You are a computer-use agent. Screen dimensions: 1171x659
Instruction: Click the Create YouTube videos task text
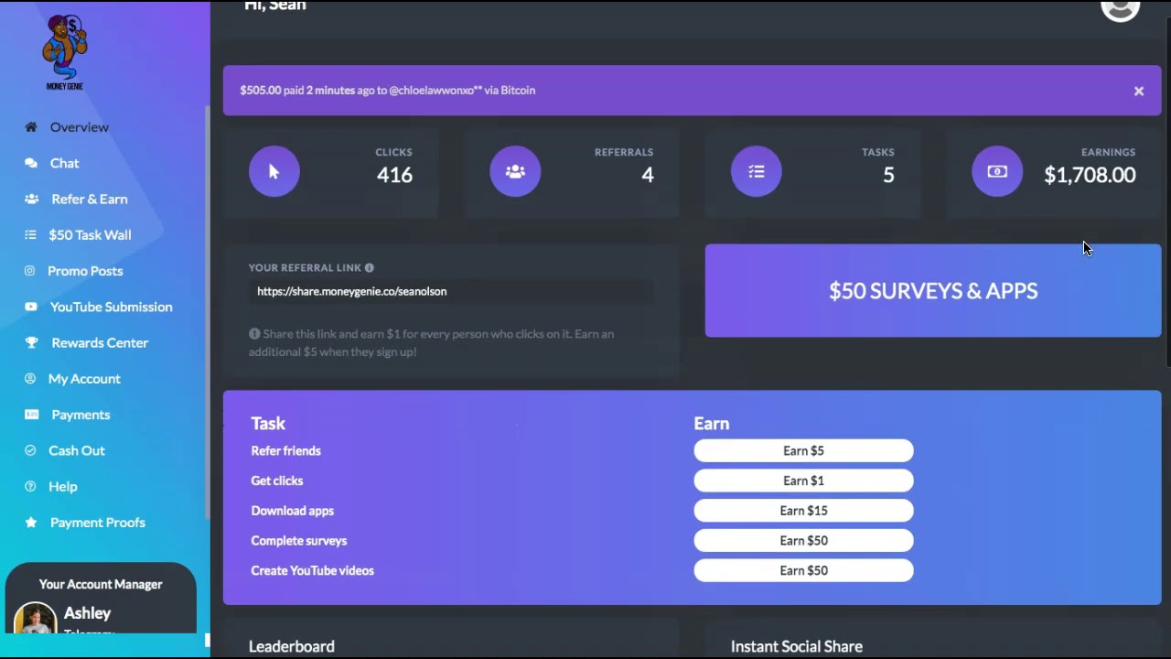[x=313, y=570]
